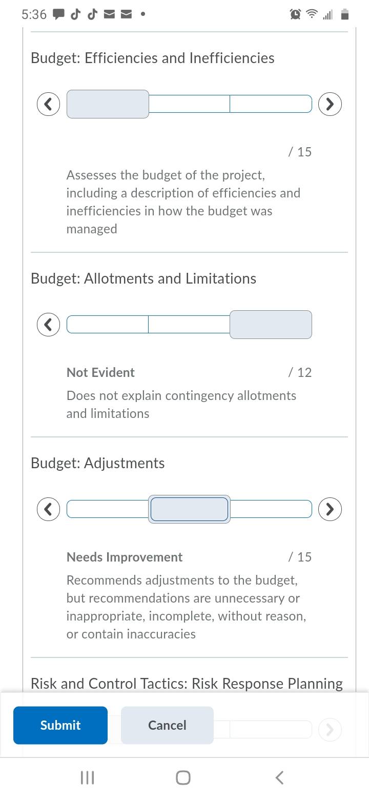Tap the Android recent apps icon
The width and height of the screenshot is (369, 800).
coord(88,777)
